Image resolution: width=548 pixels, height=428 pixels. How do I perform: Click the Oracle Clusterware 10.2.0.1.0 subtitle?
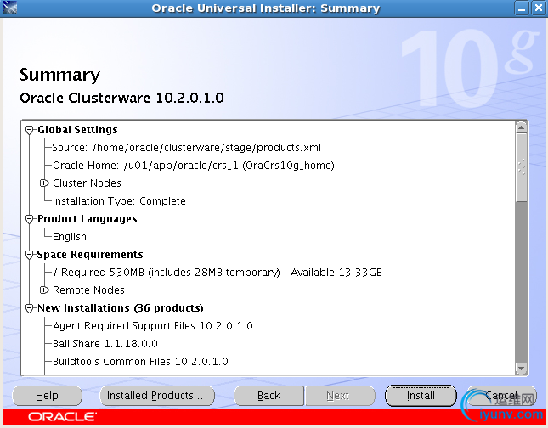coord(121,99)
